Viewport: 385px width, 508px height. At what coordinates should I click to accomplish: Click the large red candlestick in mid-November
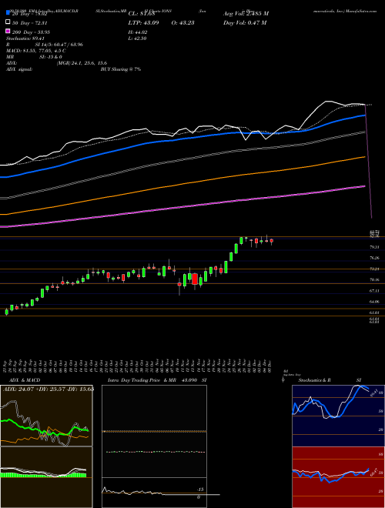tap(195, 279)
